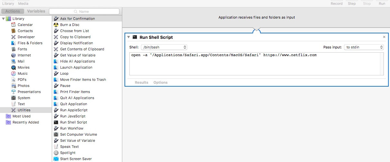The image size is (390, 162).
Task: Collapse the Run Shell Script action triangle
Action: (129, 37)
